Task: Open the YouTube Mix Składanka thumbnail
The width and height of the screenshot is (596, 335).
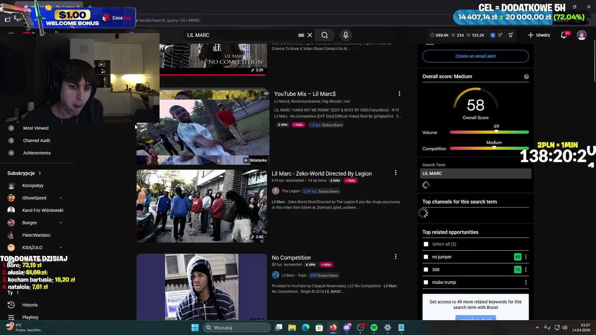Action: coord(203,127)
